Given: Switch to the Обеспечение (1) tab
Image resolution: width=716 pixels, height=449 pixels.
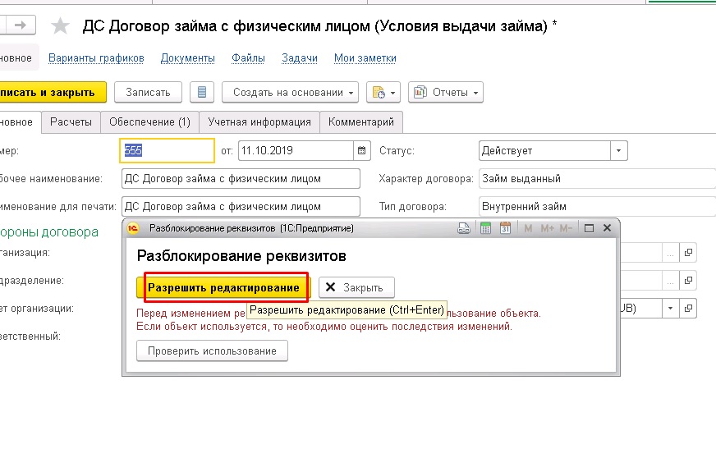Looking at the screenshot, I should point(149,121).
